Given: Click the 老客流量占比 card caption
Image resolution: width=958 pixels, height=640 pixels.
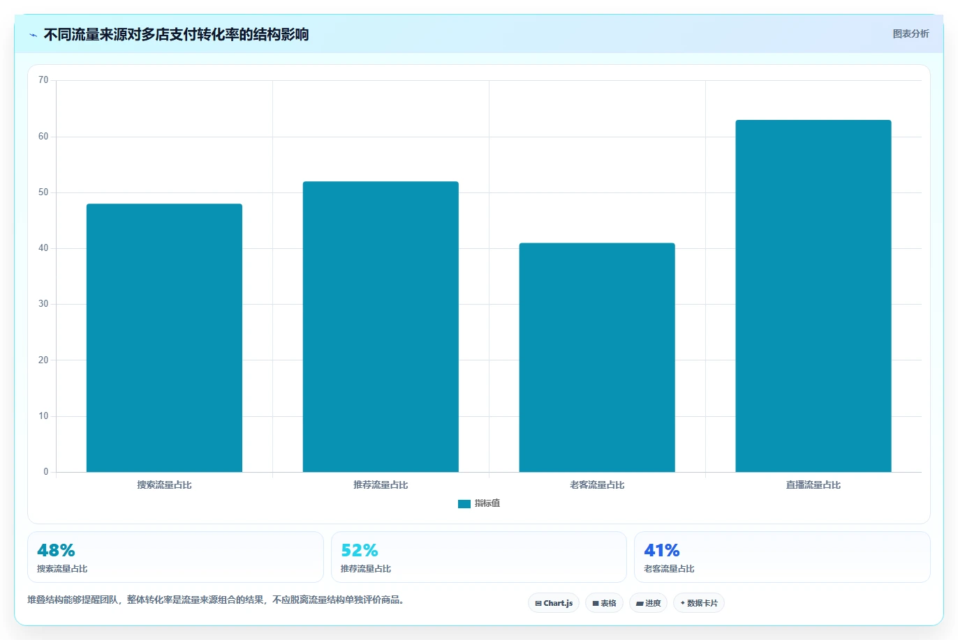Looking at the screenshot, I should tap(669, 569).
